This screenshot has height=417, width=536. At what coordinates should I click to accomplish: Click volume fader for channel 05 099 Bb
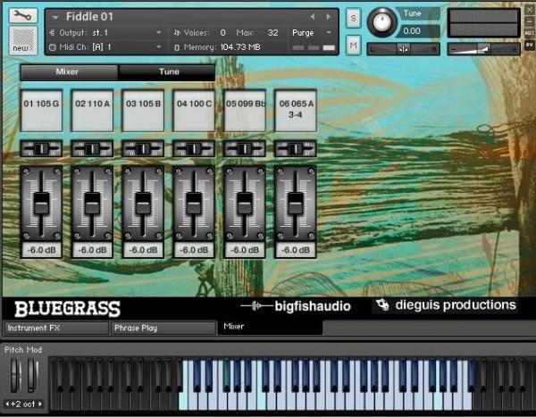tap(245, 204)
